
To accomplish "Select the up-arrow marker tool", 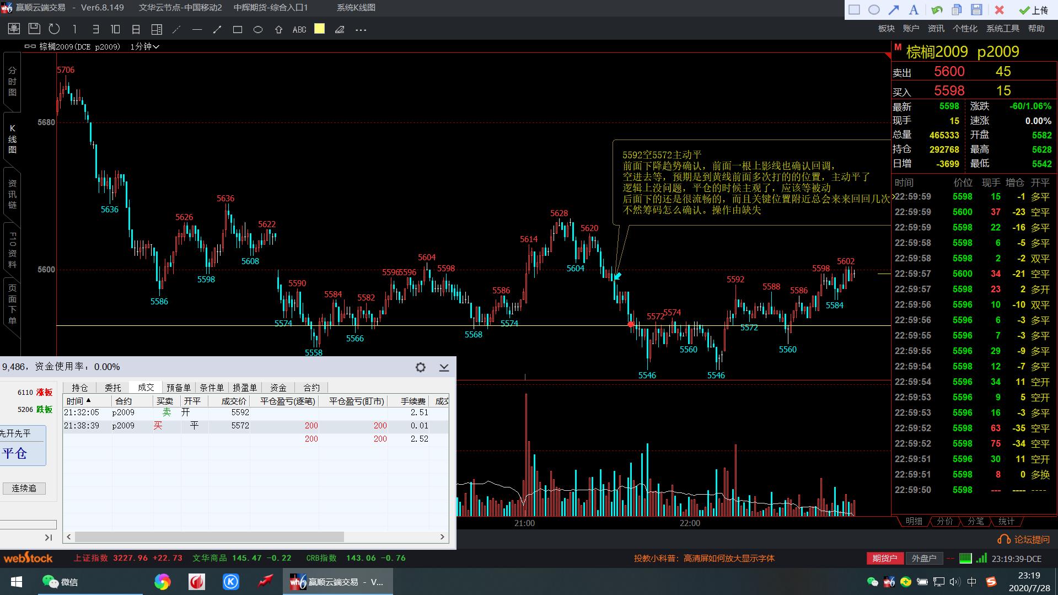I will coord(278,29).
